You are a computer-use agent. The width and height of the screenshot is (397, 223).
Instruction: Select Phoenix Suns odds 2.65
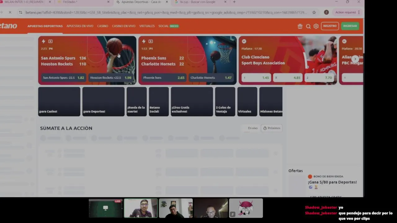coord(164,78)
